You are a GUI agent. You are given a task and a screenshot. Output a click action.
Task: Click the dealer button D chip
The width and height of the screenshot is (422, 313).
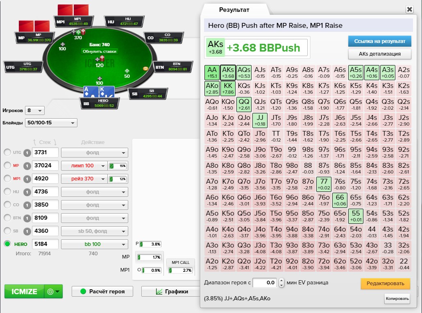pyautogui.click(x=145, y=68)
